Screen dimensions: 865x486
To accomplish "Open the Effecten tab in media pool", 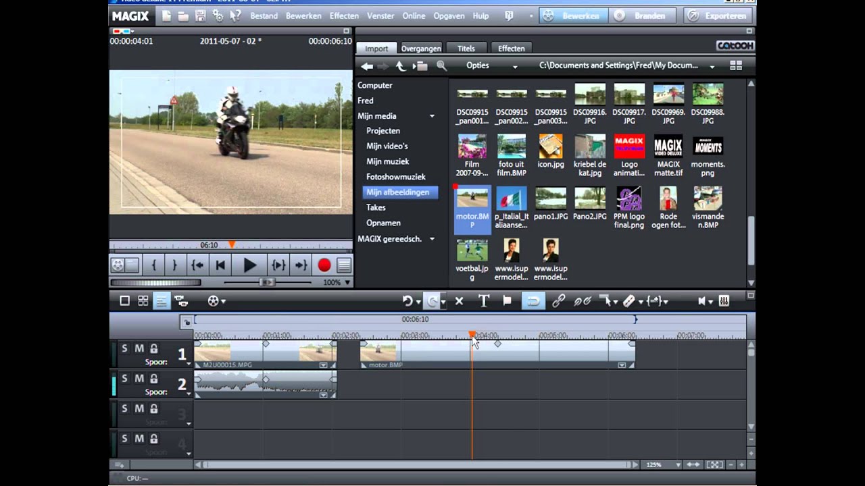I will coord(512,49).
